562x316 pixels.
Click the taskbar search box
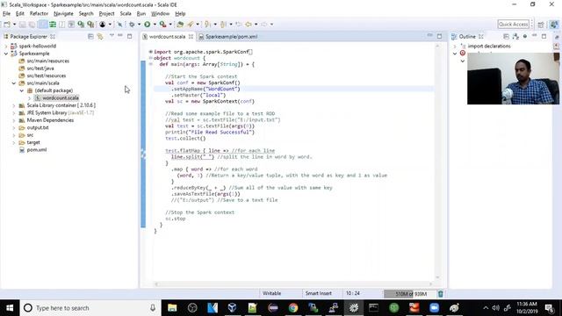point(90,308)
